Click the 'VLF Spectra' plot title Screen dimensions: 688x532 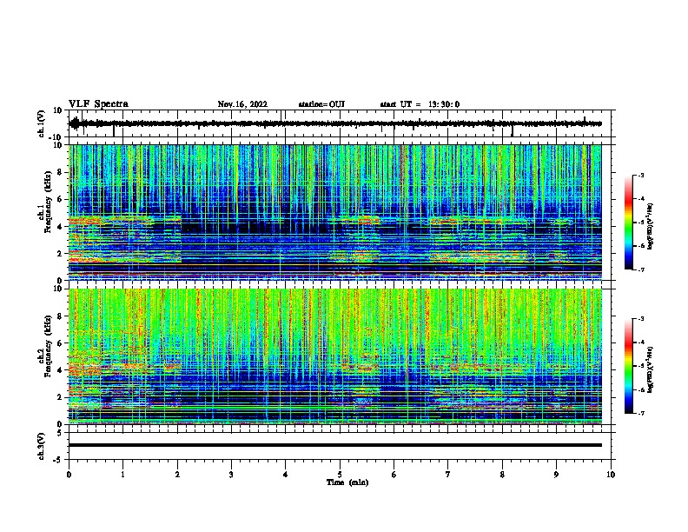click(x=98, y=104)
